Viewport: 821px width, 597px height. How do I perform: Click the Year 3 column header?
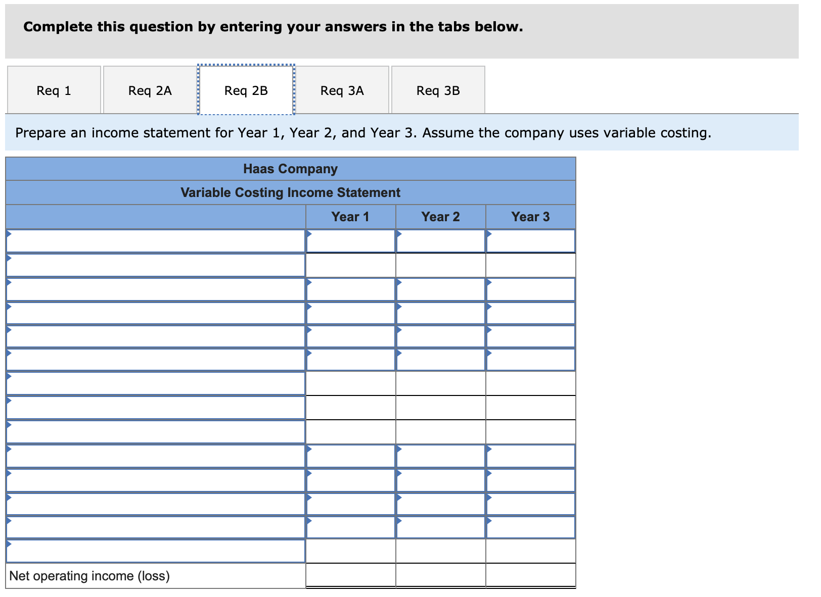click(530, 217)
